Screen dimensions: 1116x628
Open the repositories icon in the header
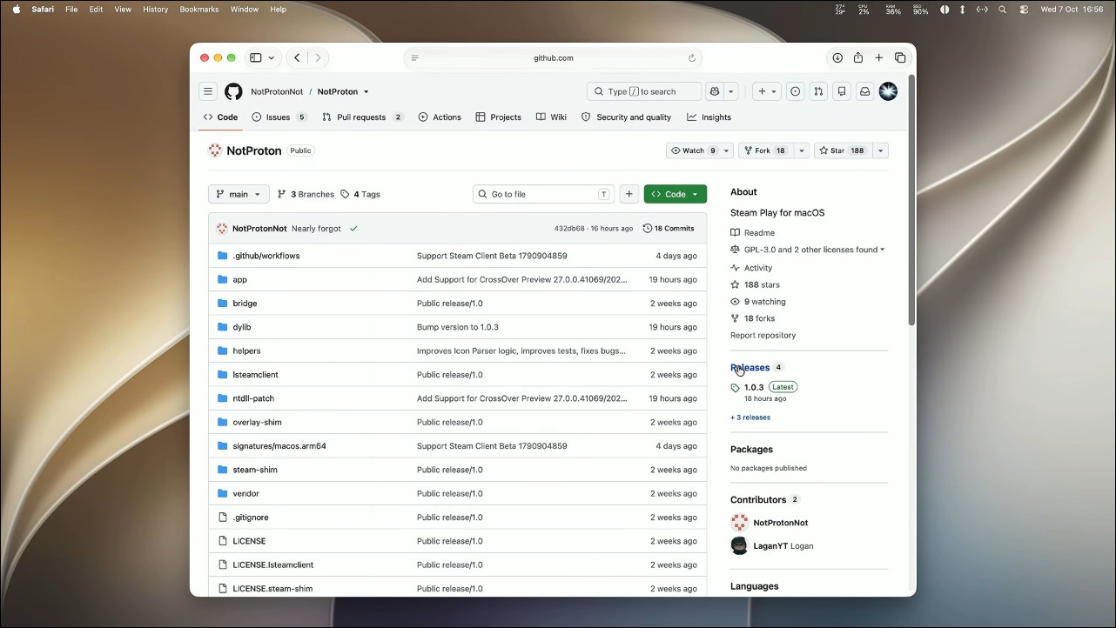coord(842,91)
